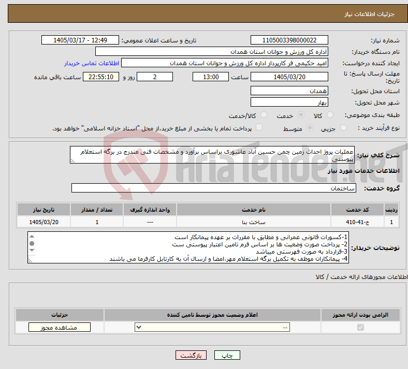Screen dimensions: 408x369
Task: Click the جزئیات اطلاعات نیاز page title
Action: coord(370,14)
